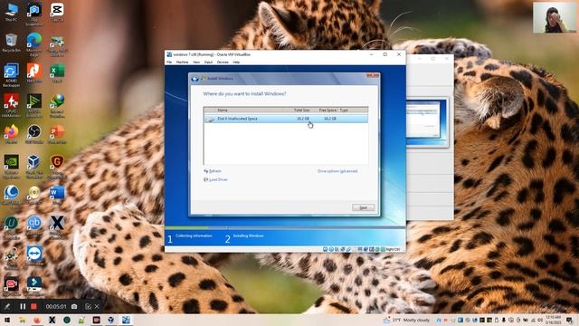Click the Next button in Install Windows

pyautogui.click(x=363, y=207)
